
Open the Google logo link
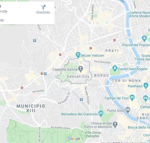pos(74,139)
